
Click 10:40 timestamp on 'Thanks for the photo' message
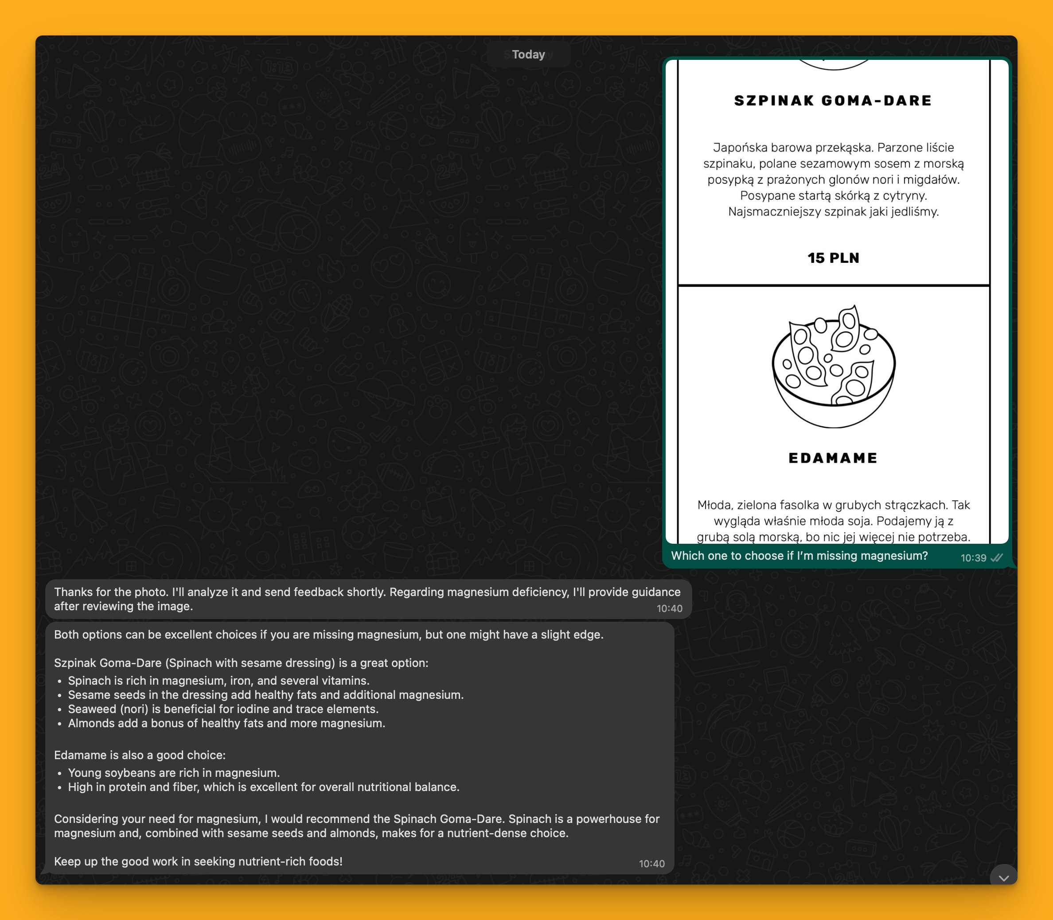click(x=669, y=608)
